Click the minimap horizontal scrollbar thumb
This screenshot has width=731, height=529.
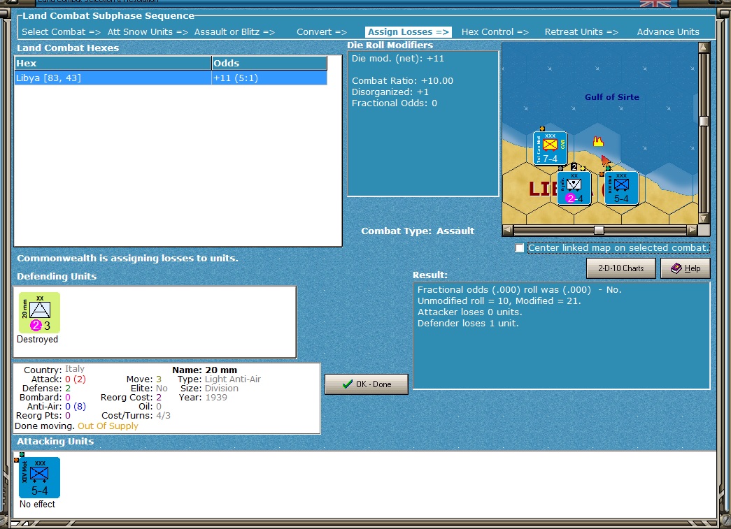click(x=599, y=230)
